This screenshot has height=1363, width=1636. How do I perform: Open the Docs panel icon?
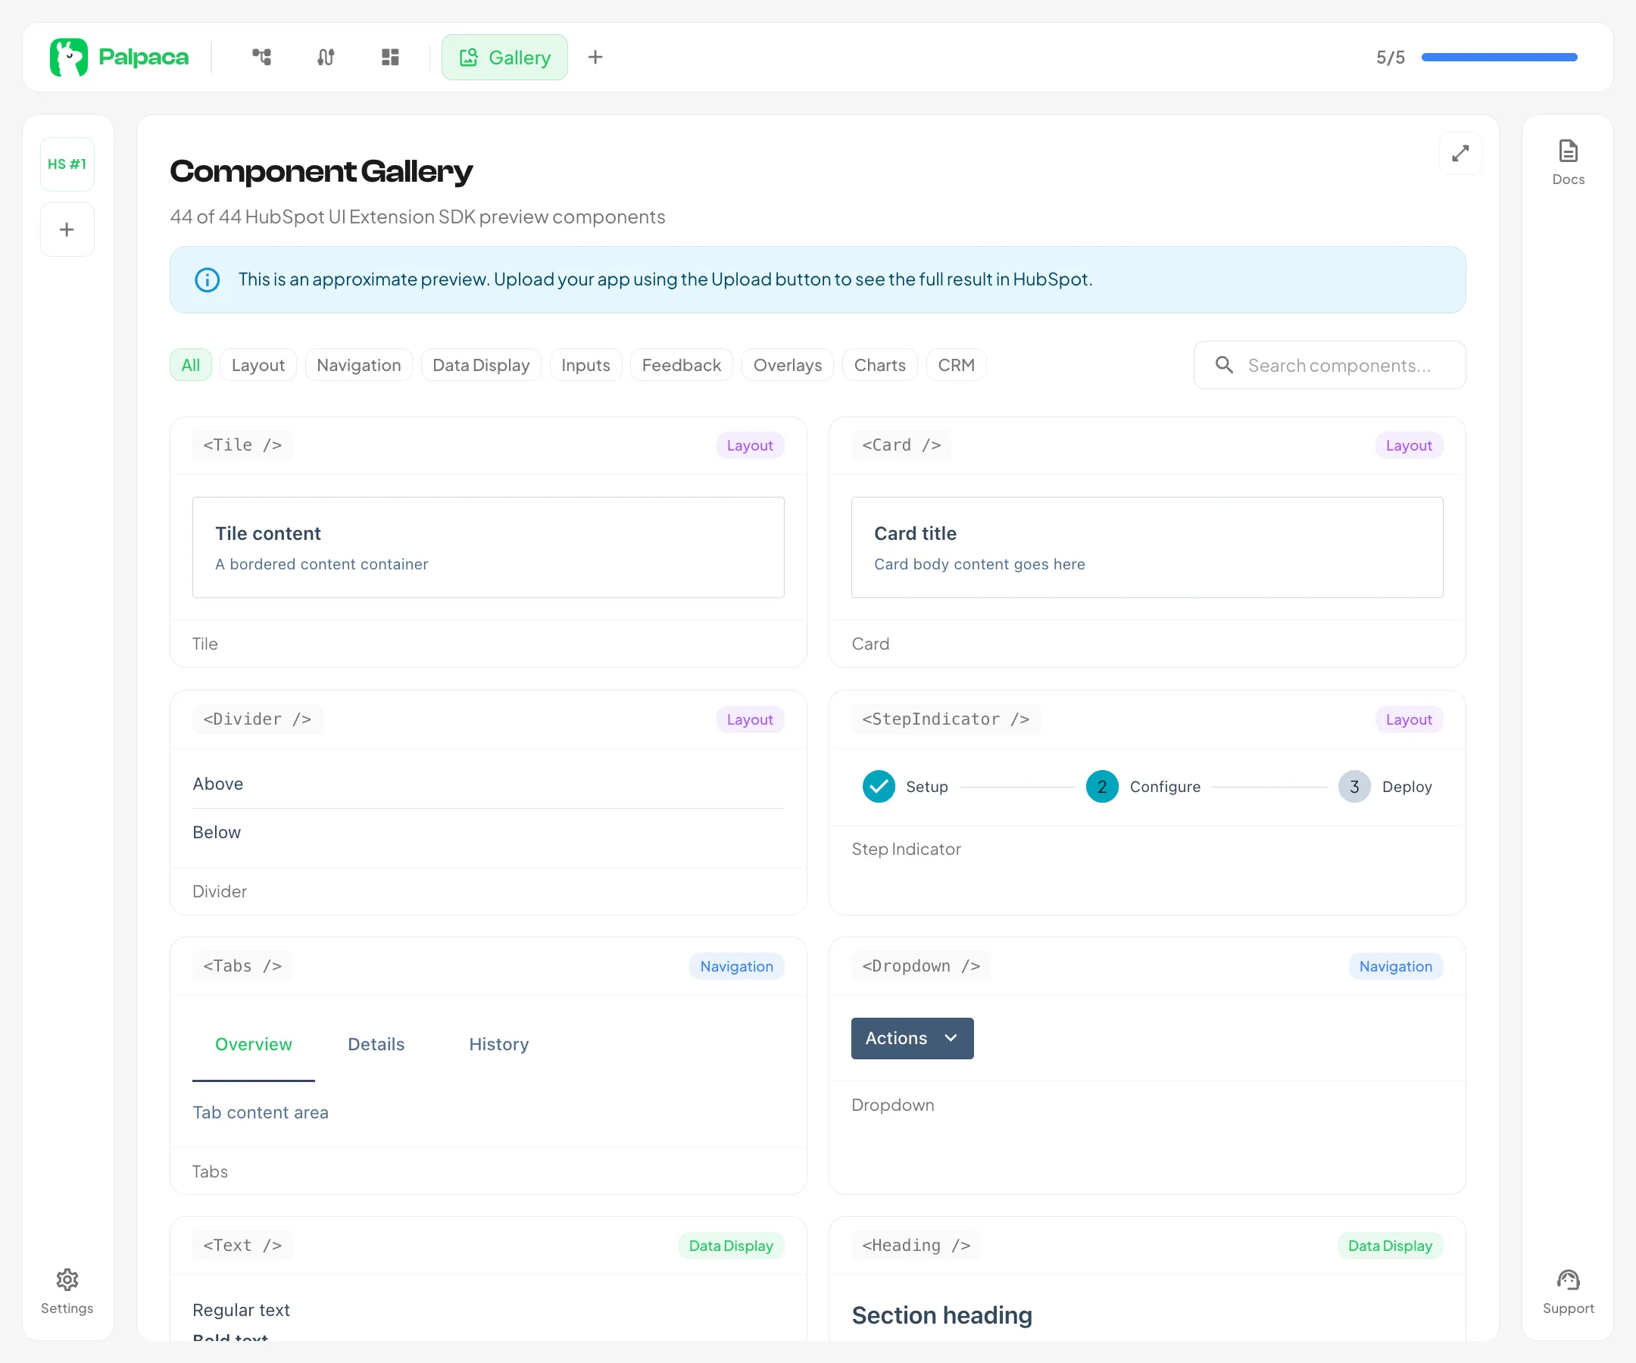pyautogui.click(x=1569, y=151)
